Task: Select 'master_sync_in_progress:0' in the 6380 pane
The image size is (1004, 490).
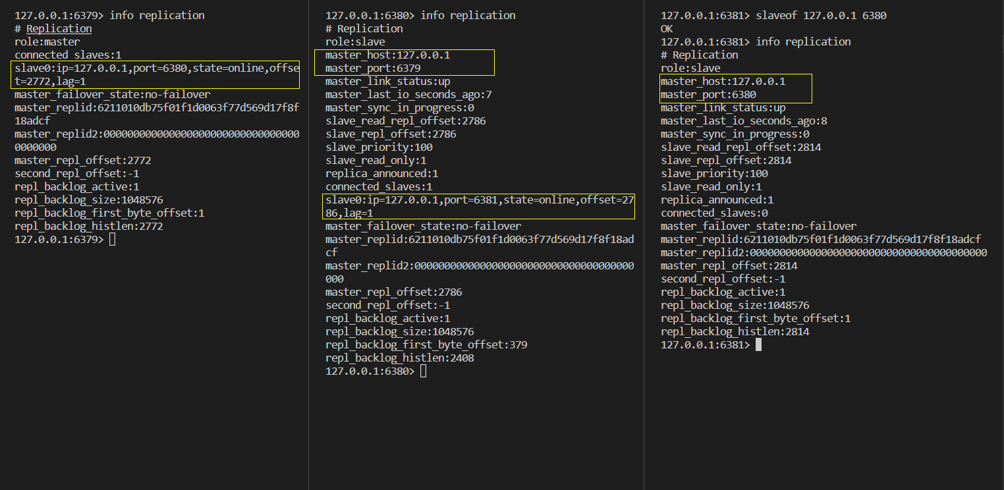Action: tap(400, 107)
